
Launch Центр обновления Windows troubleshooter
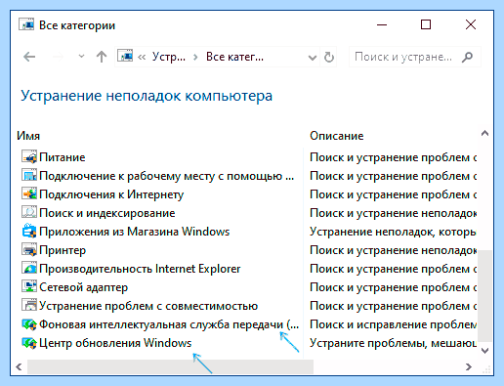[115, 343]
